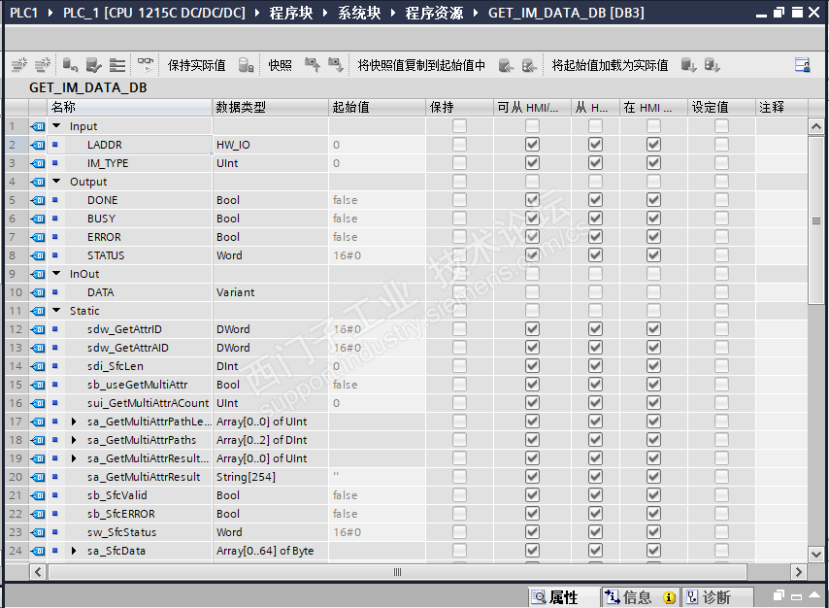829x608 pixels.
Task: Click the 数据类型 column header
Action: [270, 108]
